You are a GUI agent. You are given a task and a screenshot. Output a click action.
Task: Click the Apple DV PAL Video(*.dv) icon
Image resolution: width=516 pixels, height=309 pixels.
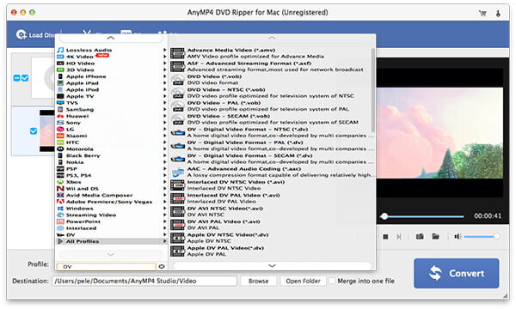click(x=178, y=251)
